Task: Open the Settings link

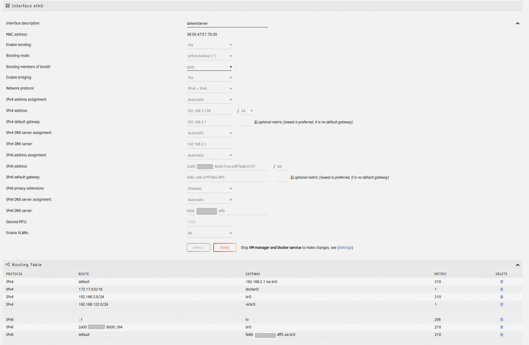Action: (x=345, y=248)
